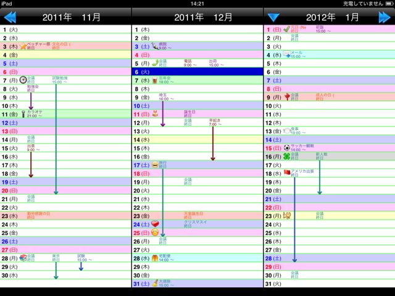
Task: Open the 成人の日 holiday on January 9
Action: [325, 97]
